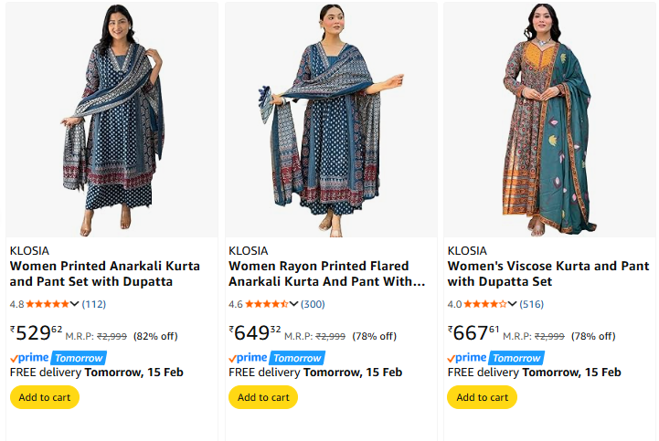Expand the rating popover arrow beside 4.8 stars

[75, 304]
